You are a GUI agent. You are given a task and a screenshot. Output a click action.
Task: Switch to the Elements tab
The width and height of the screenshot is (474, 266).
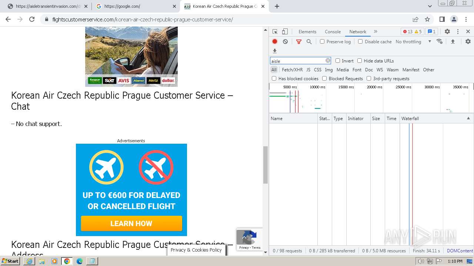pyautogui.click(x=307, y=31)
